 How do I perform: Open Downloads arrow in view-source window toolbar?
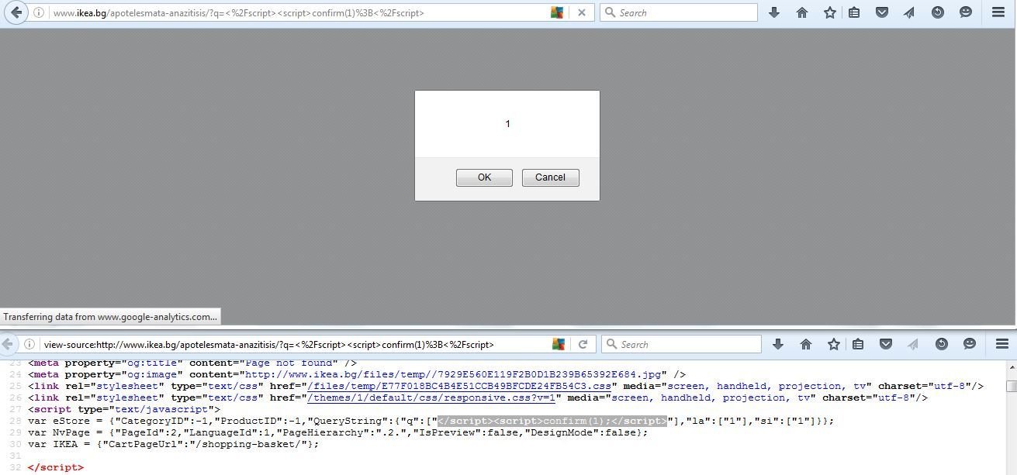[778, 344]
